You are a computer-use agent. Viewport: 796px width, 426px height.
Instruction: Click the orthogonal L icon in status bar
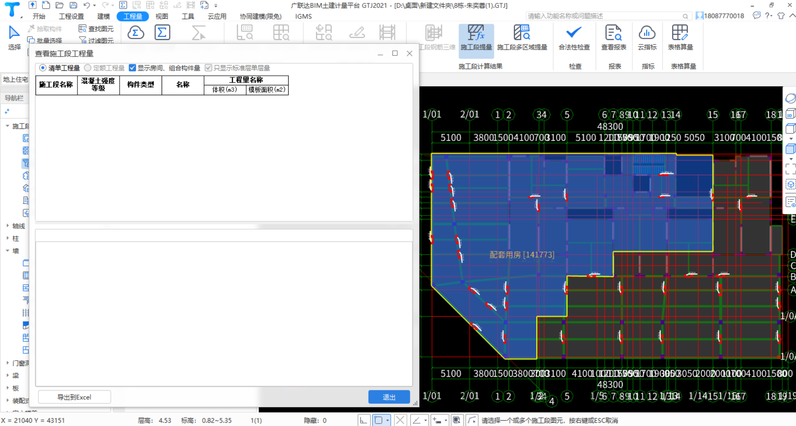coord(364,420)
